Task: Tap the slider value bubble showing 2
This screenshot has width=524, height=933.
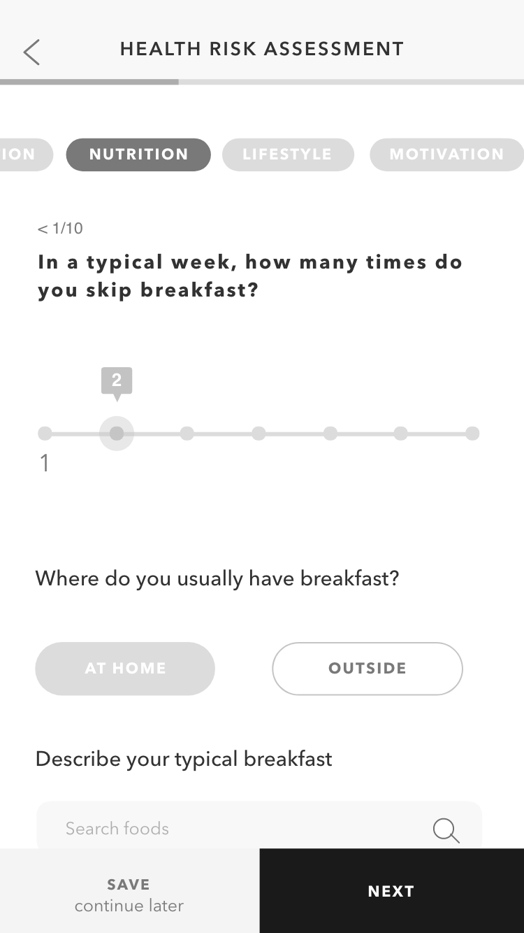Action: (117, 380)
